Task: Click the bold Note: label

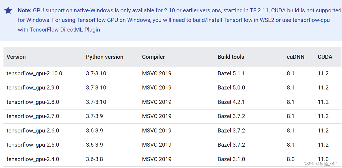Action: [x=25, y=10]
